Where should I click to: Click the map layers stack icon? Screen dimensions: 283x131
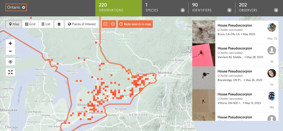pyautogui.click(x=59, y=24)
